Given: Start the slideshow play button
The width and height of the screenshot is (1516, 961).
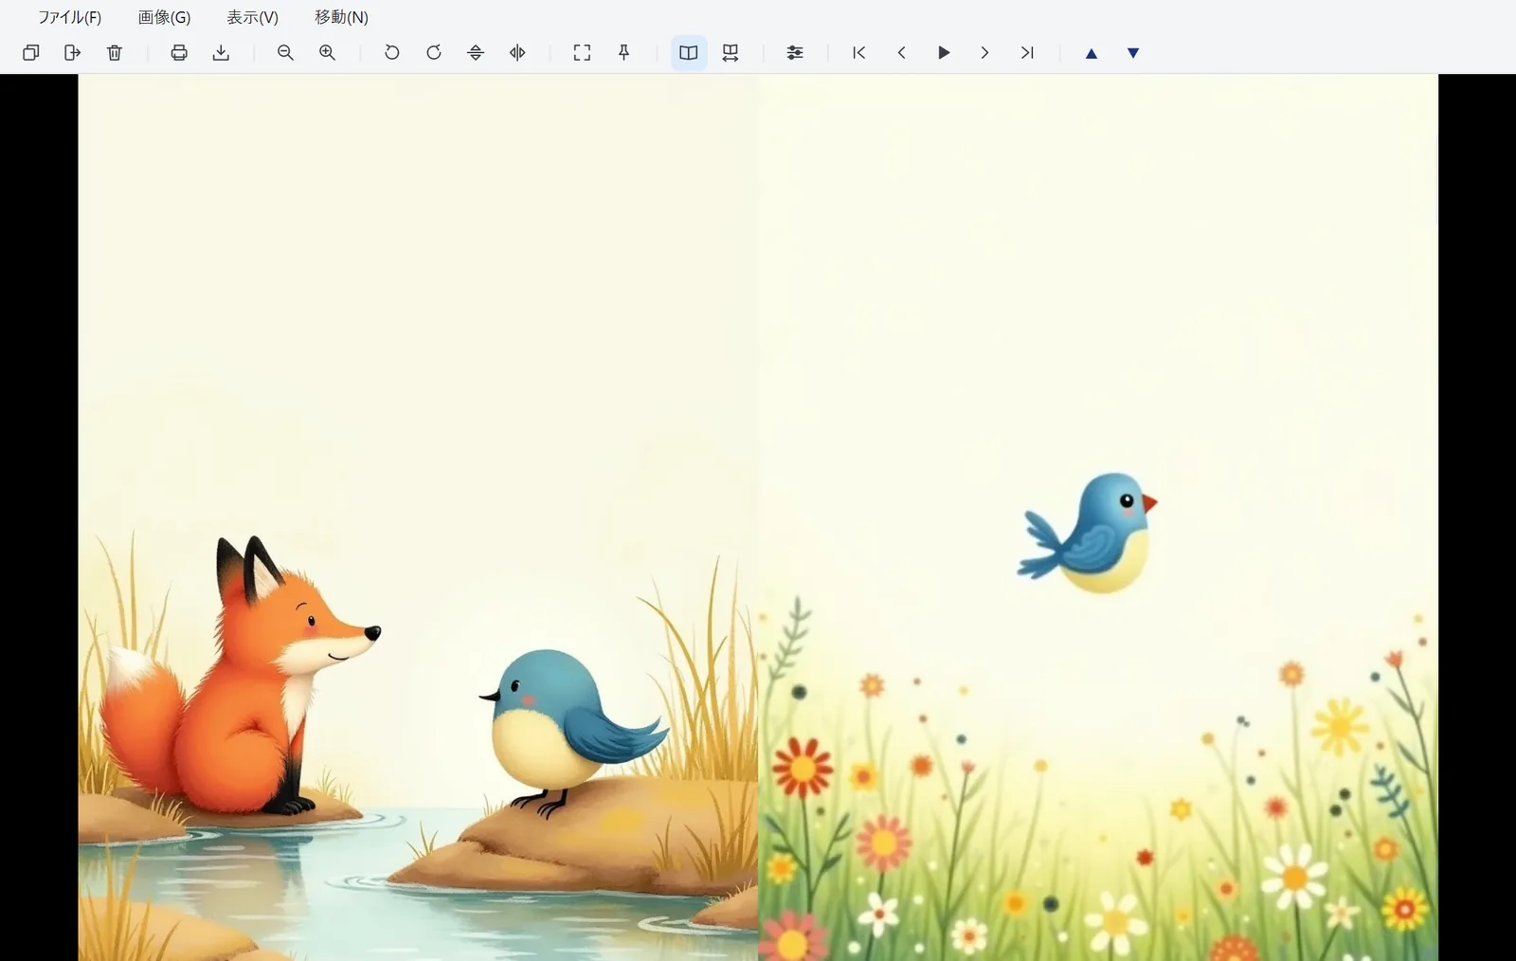Looking at the screenshot, I should pyautogui.click(x=944, y=53).
